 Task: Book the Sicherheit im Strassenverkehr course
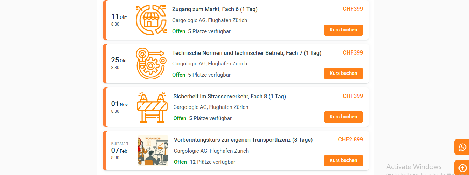click(x=343, y=117)
